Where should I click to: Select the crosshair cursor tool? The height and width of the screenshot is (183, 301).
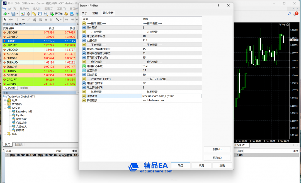click(x=11, y=19)
